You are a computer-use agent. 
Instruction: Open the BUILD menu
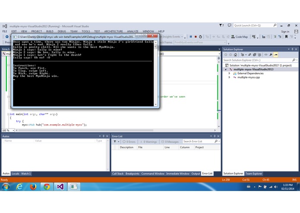point(50,31)
